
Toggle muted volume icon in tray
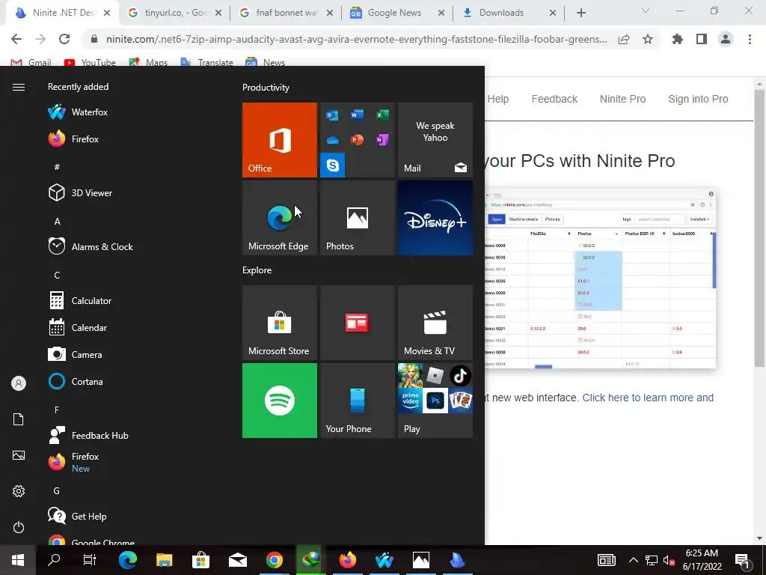pyautogui.click(x=670, y=560)
